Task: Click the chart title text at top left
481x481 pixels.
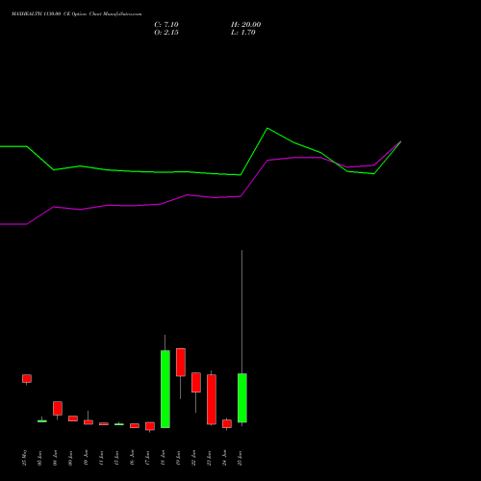Action: click(x=76, y=14)
